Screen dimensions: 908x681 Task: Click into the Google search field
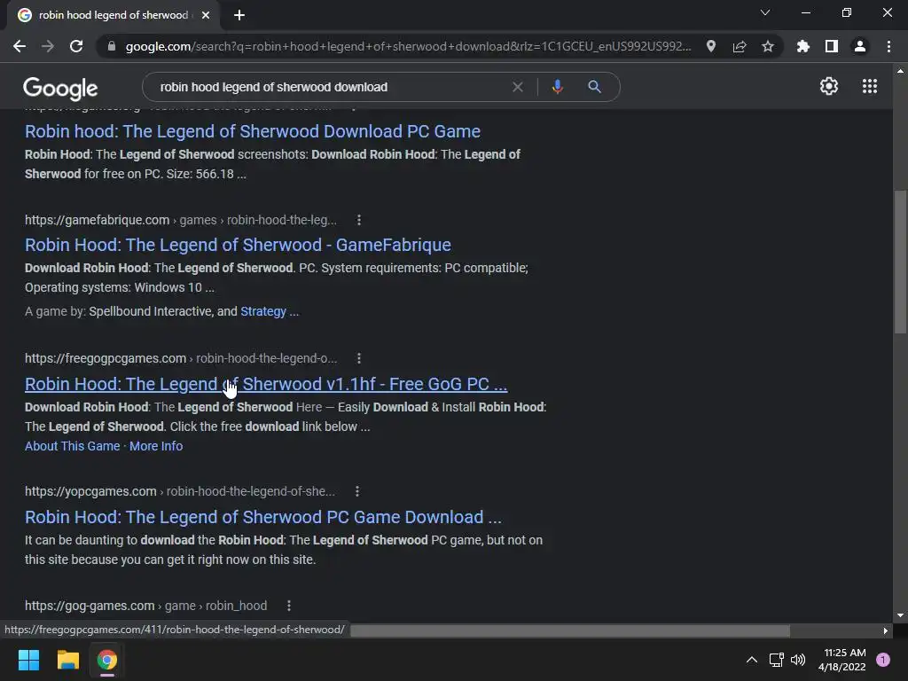coord(330,87)
